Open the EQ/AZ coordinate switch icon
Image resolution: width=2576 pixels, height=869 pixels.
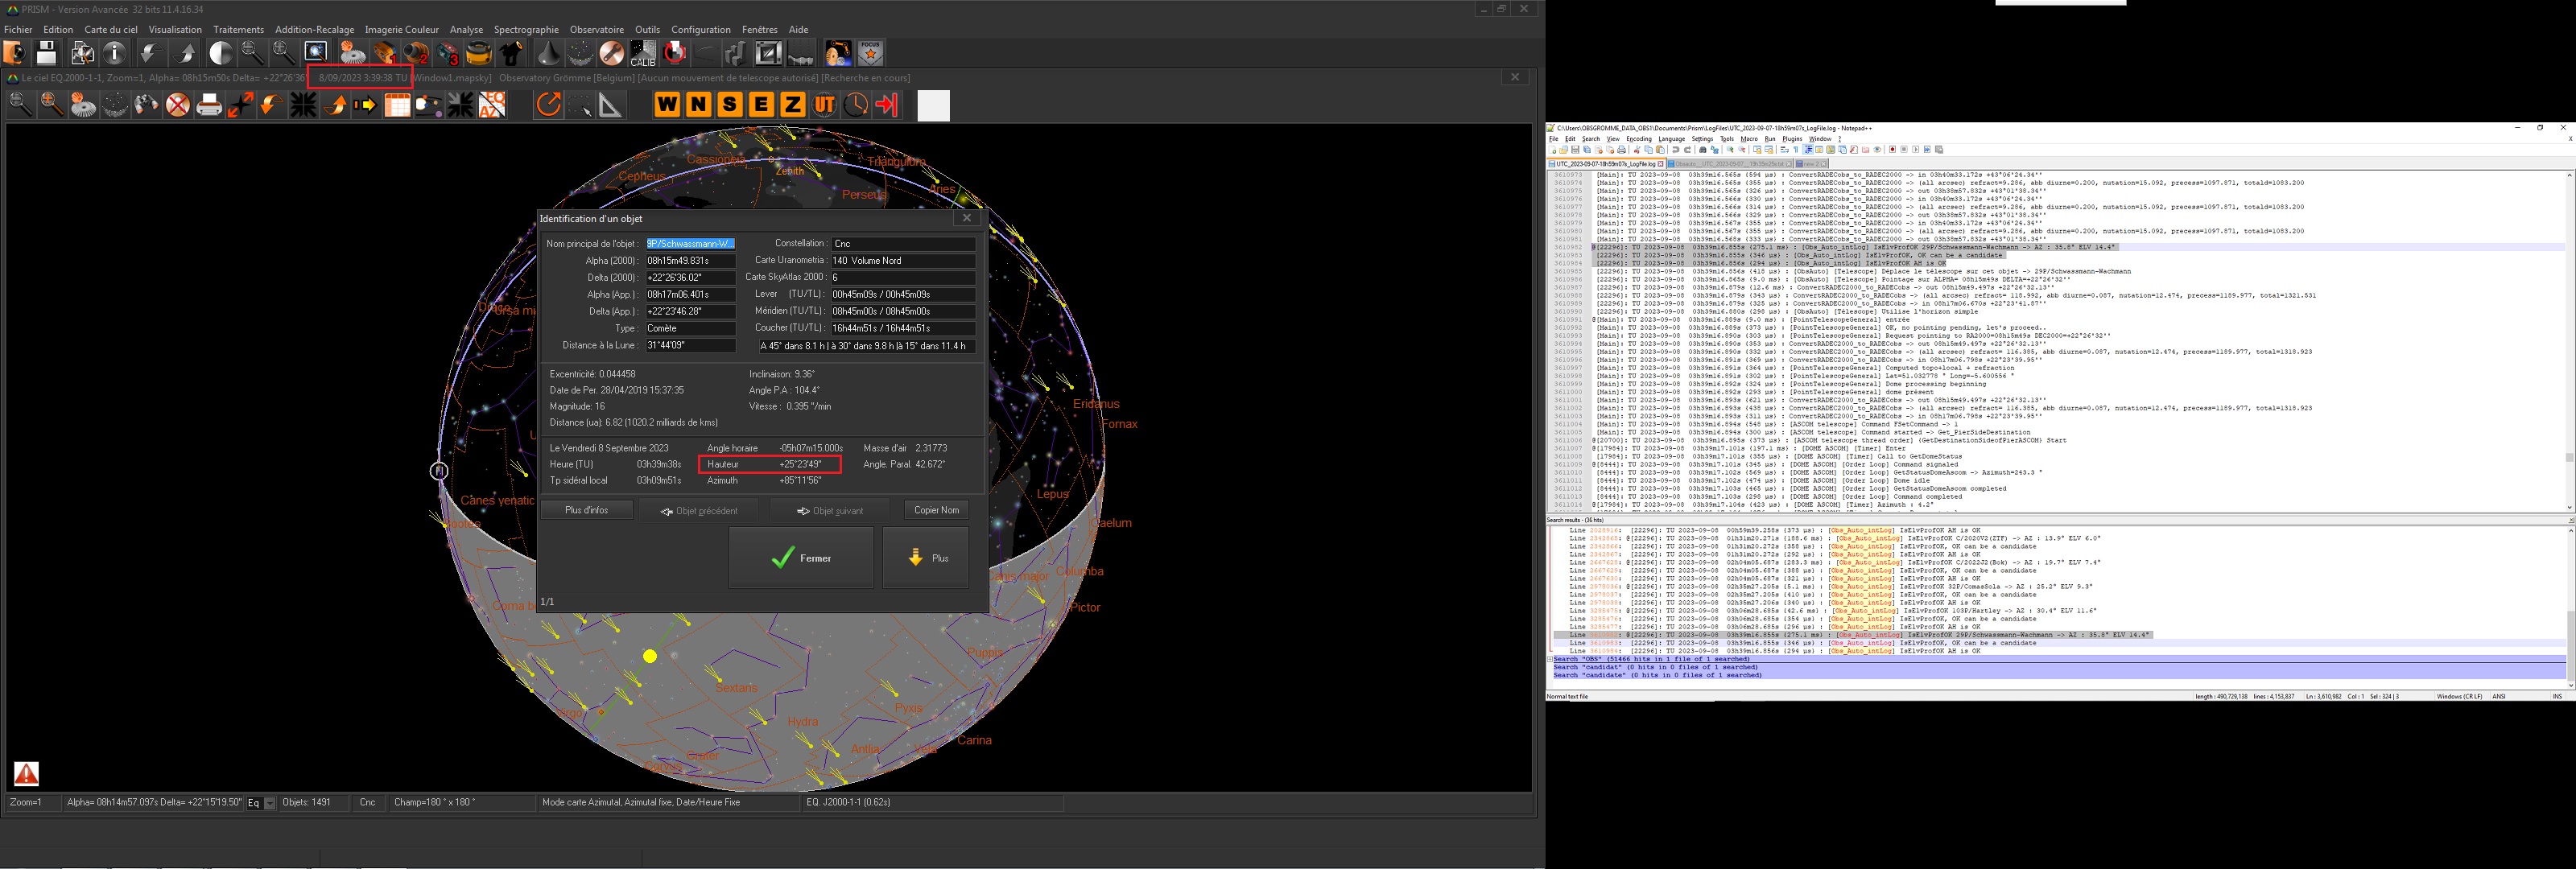coord(492,105)
